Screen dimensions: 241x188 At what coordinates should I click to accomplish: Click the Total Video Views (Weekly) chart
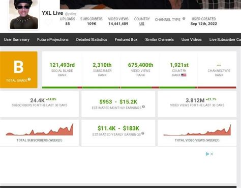(197, 130)
